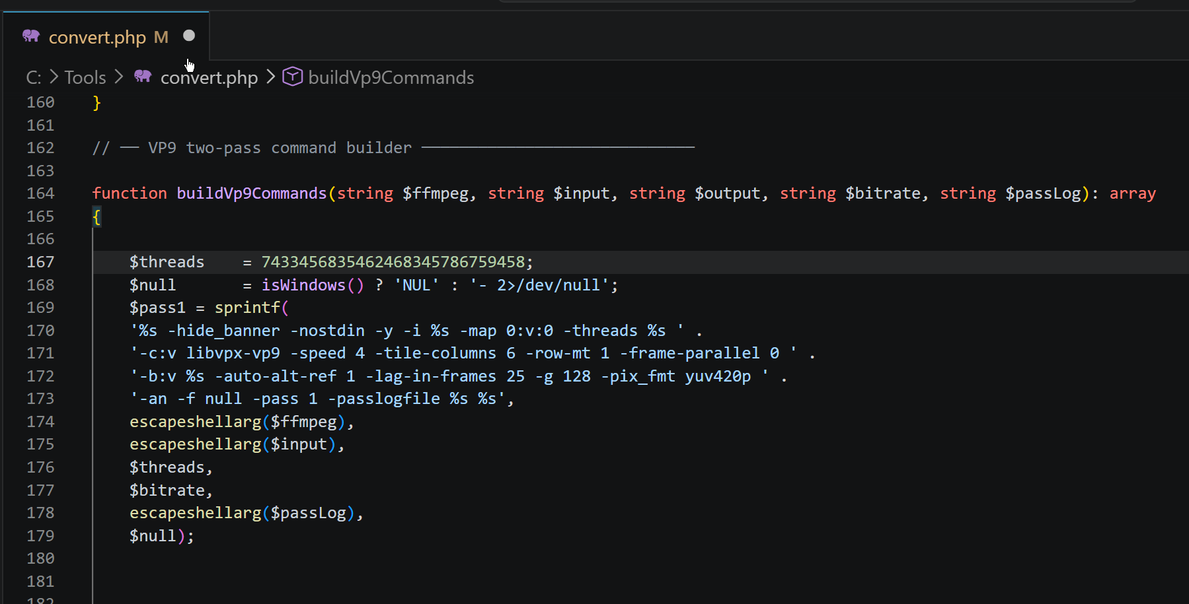1189x604 pixels.
Task: Click buildVp9Commands in the function declaration
Action: tap(252, 193)
